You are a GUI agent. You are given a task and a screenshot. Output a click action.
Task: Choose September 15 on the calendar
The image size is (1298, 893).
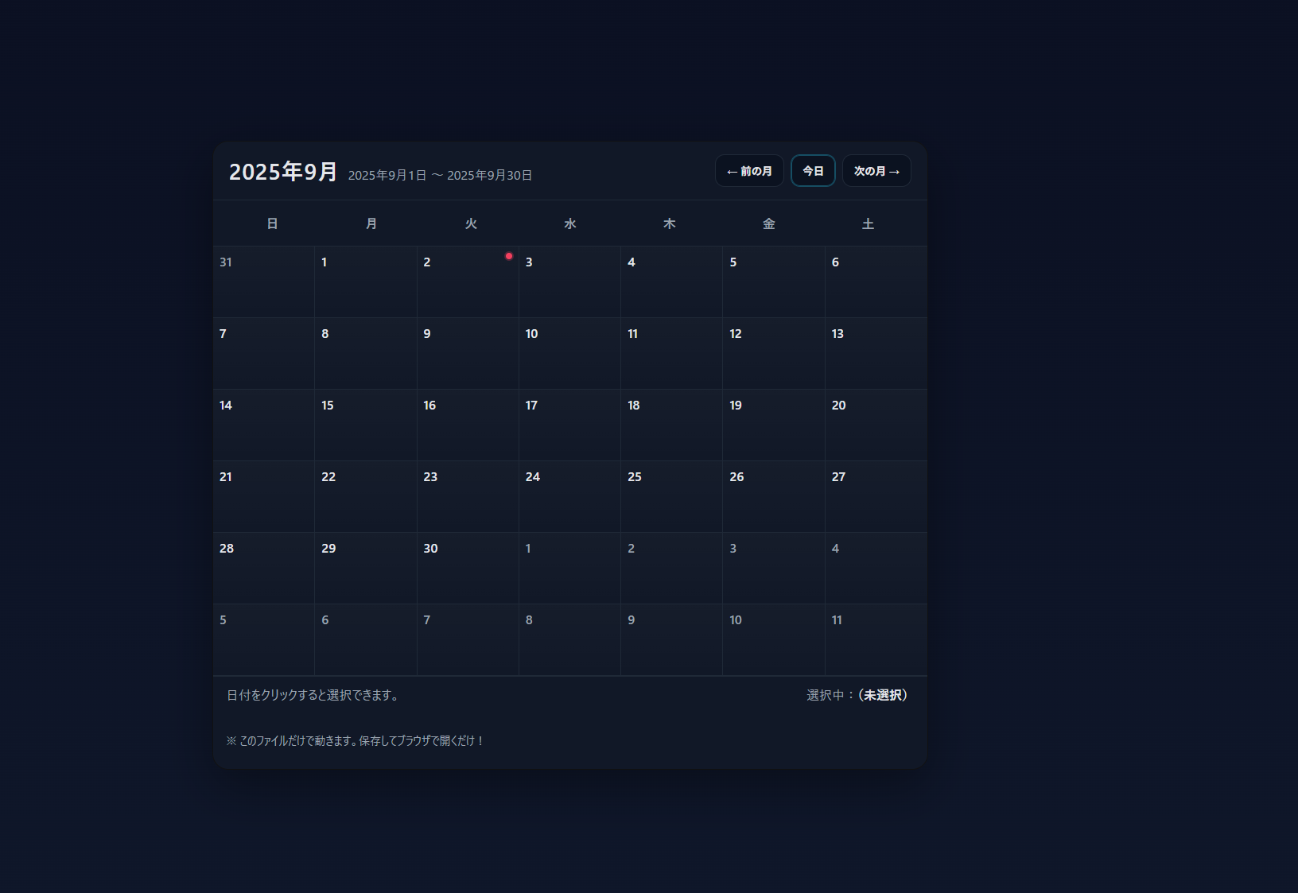(366, 425)
